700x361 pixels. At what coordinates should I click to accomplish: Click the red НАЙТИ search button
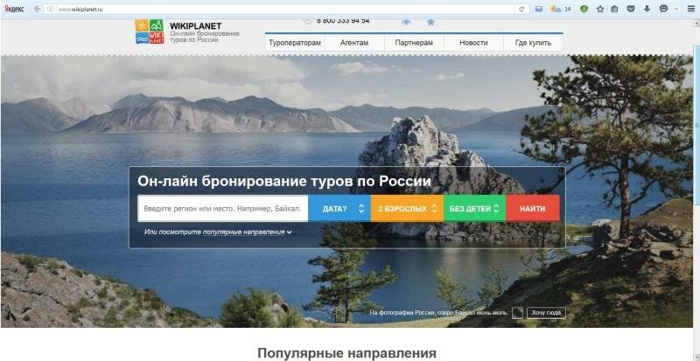coord(533,208)
